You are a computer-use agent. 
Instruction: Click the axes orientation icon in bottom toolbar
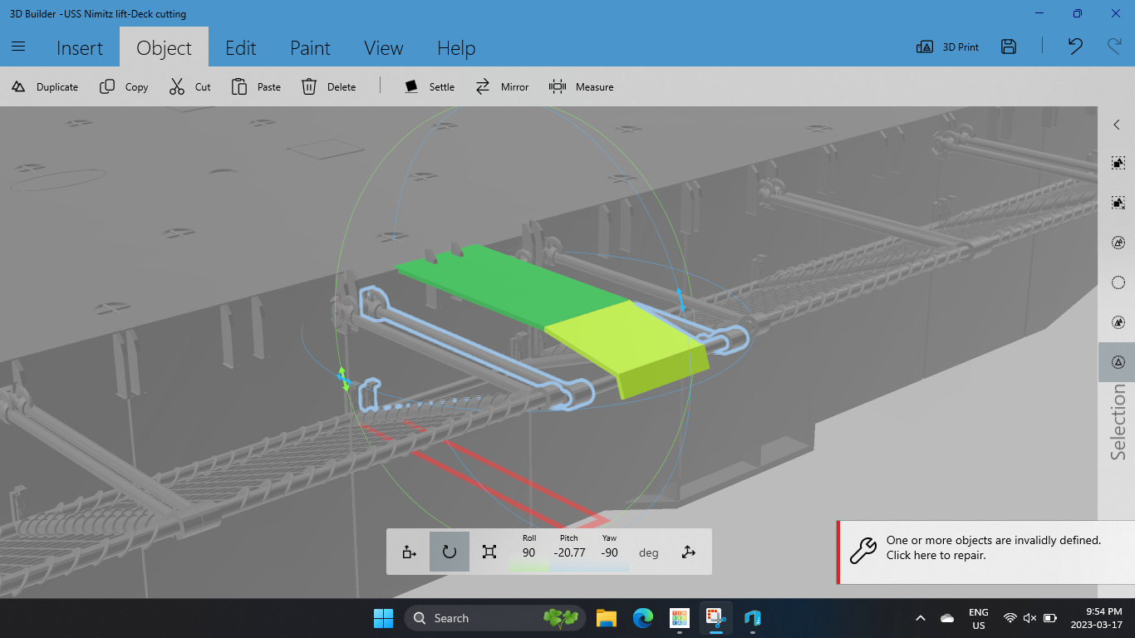click(689, 552)
